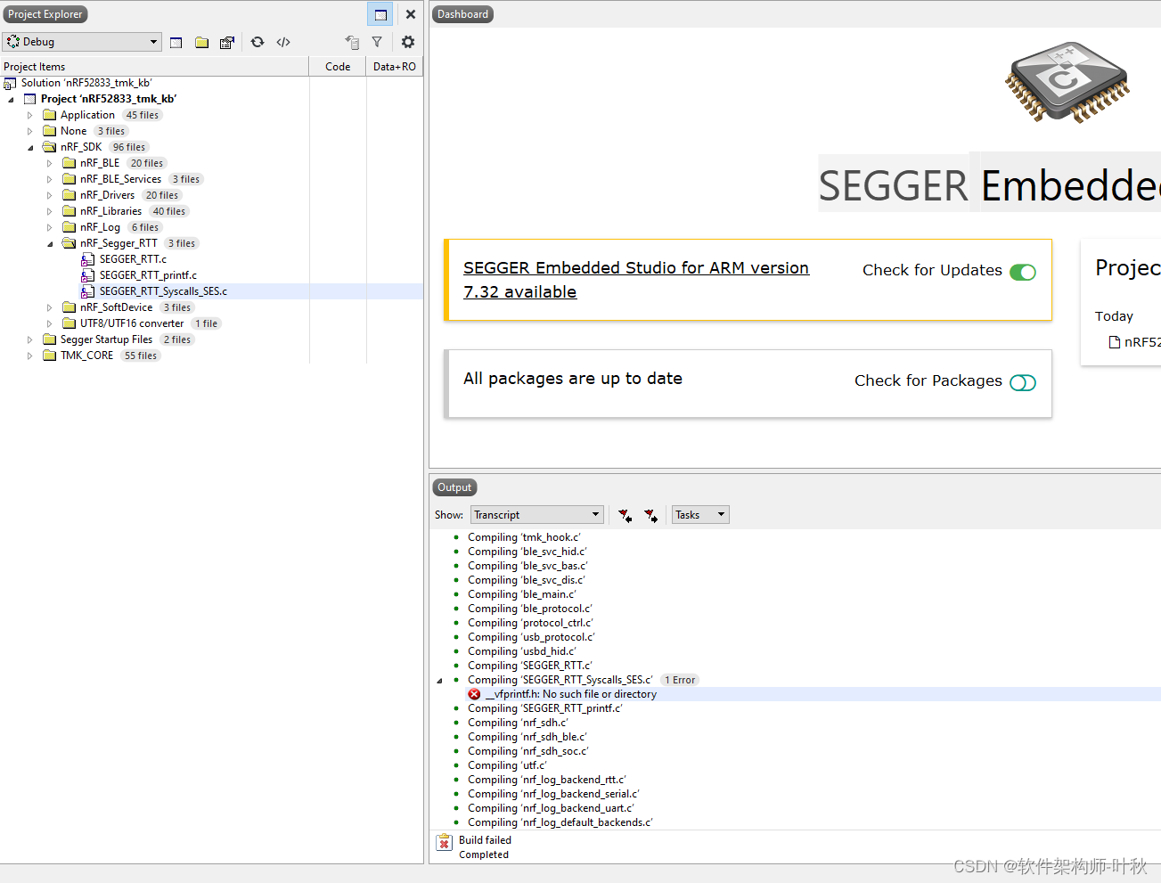1161x883 pixels.
Task: Expand the None folder arrow
Action: pyautogui.click(x=30, y=131)
